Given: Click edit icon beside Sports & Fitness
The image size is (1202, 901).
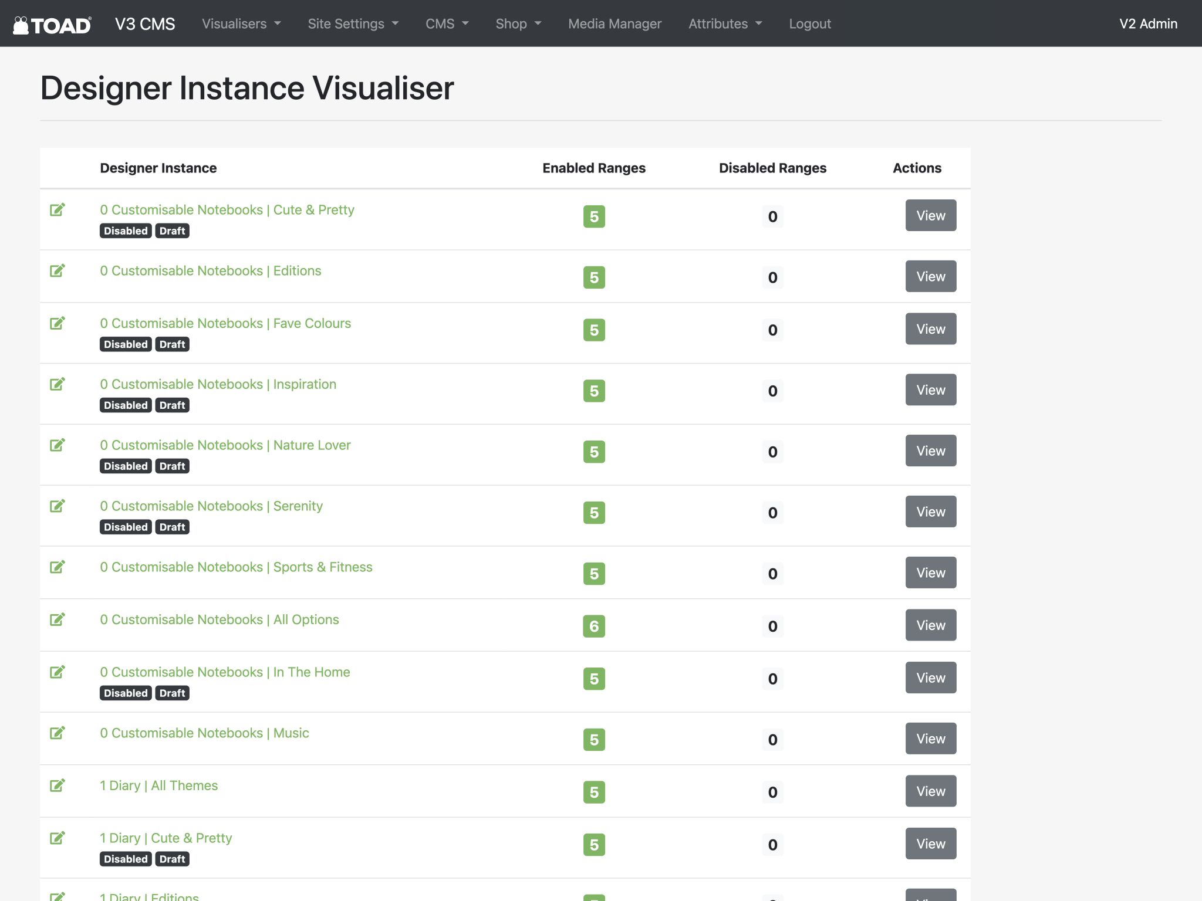Looking at the screenshot, I should [57, 567].
